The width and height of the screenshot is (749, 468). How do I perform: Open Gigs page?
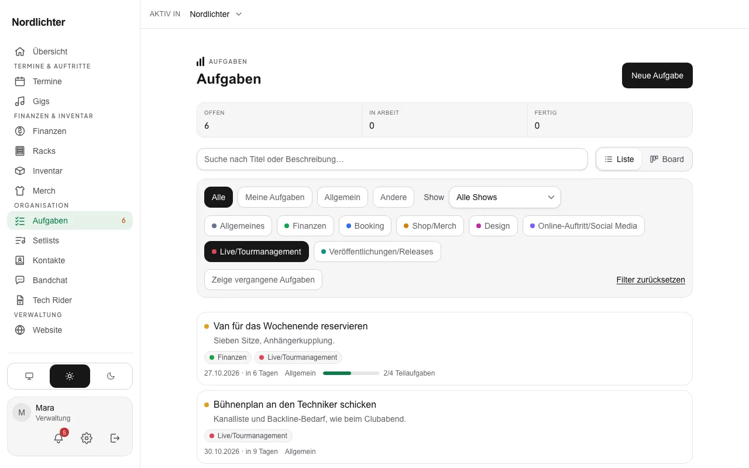click(70, 101)
